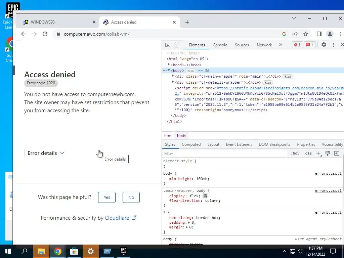Toggle the flex badge on cf-details-wrapper div
This screenshot has width=344, height=258.
pyautogui.click(x=268, y=83)
